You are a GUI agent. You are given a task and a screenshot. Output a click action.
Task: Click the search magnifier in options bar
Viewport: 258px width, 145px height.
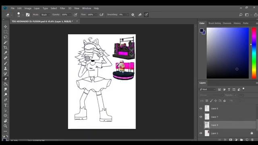tap(241, 14)
